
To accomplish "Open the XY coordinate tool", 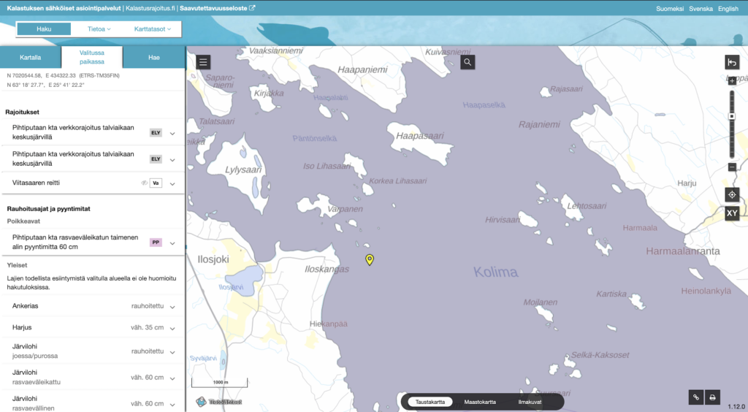I will pos(732,213).
